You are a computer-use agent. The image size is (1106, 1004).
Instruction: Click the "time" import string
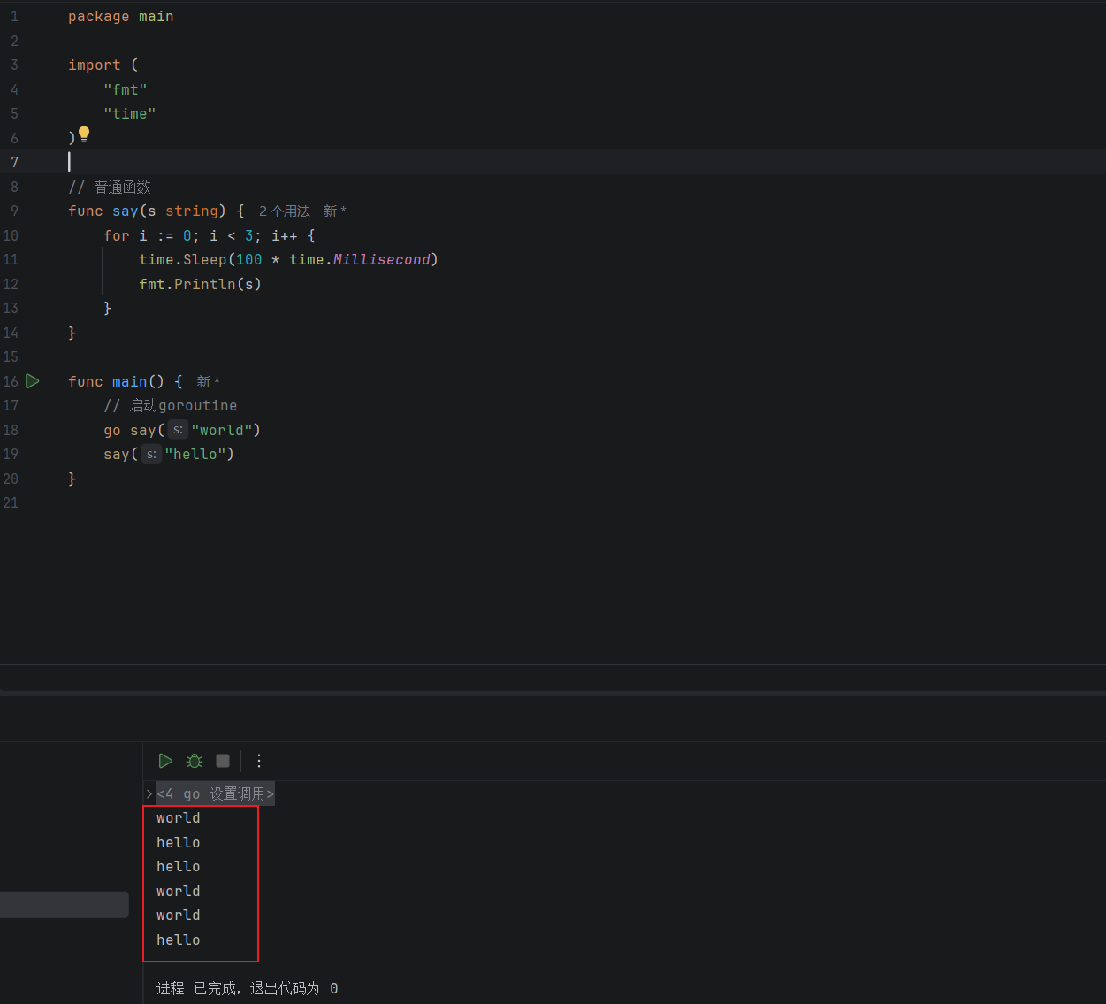[x=130, y=114]
